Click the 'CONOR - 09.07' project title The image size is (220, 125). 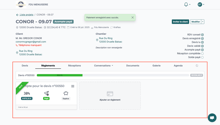coord(34,22)
